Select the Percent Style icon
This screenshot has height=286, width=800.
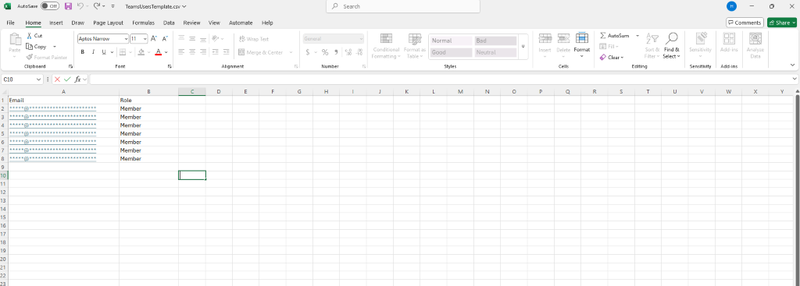point(324,52)
